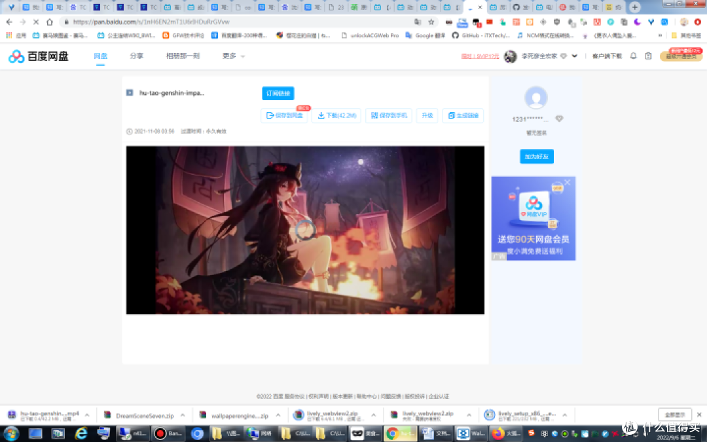The height and width of the screenshot is (442, 707).
Task: Click the 送您90天网盘会员 ad banner
Action: 534,218
